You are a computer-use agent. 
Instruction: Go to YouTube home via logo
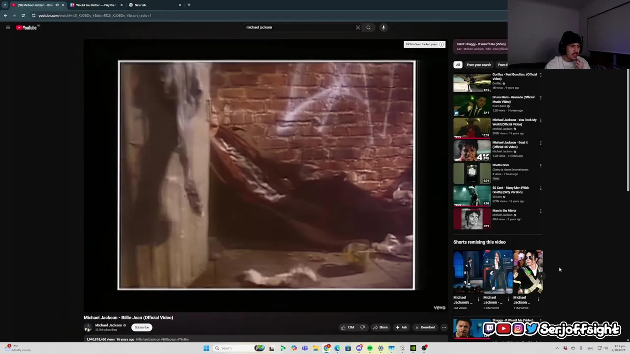27,28
